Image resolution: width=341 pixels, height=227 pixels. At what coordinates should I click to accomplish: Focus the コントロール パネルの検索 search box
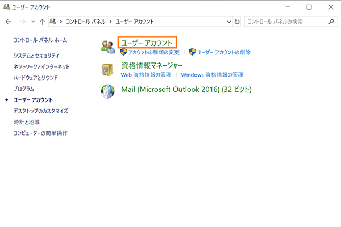[291, 22]
